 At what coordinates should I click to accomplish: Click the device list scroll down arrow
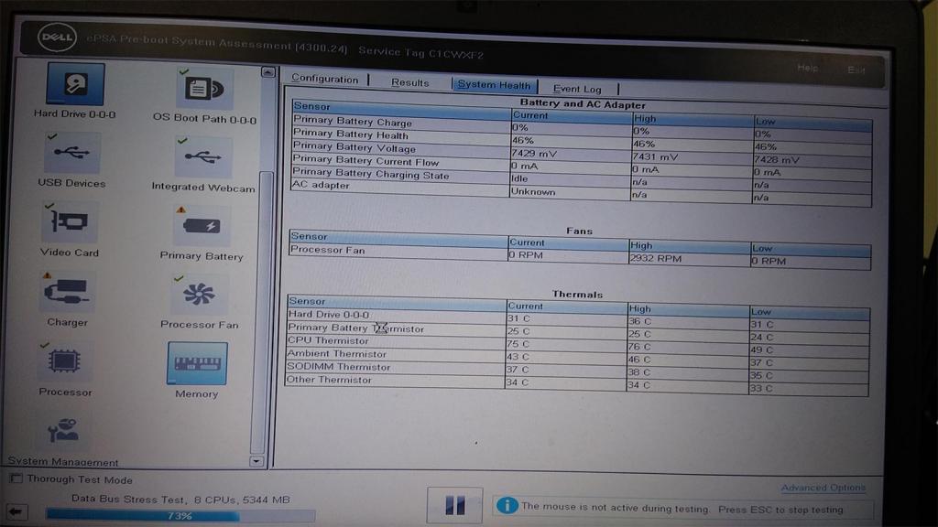pos(256,461)
